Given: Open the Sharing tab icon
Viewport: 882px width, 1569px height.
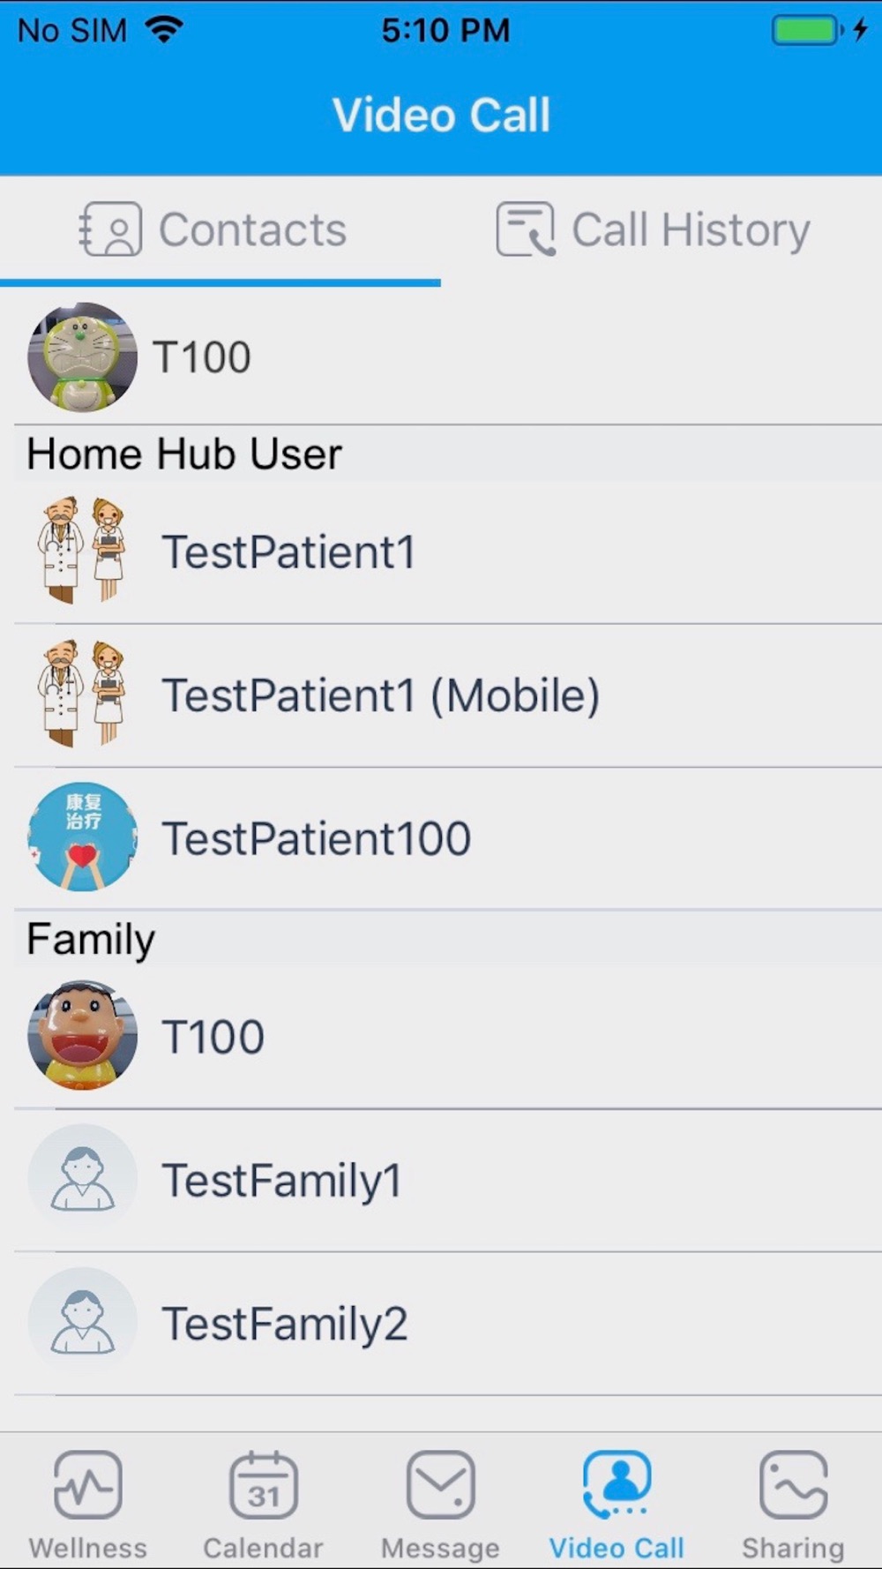Looking at the screenshot, I should (793, 1484).
